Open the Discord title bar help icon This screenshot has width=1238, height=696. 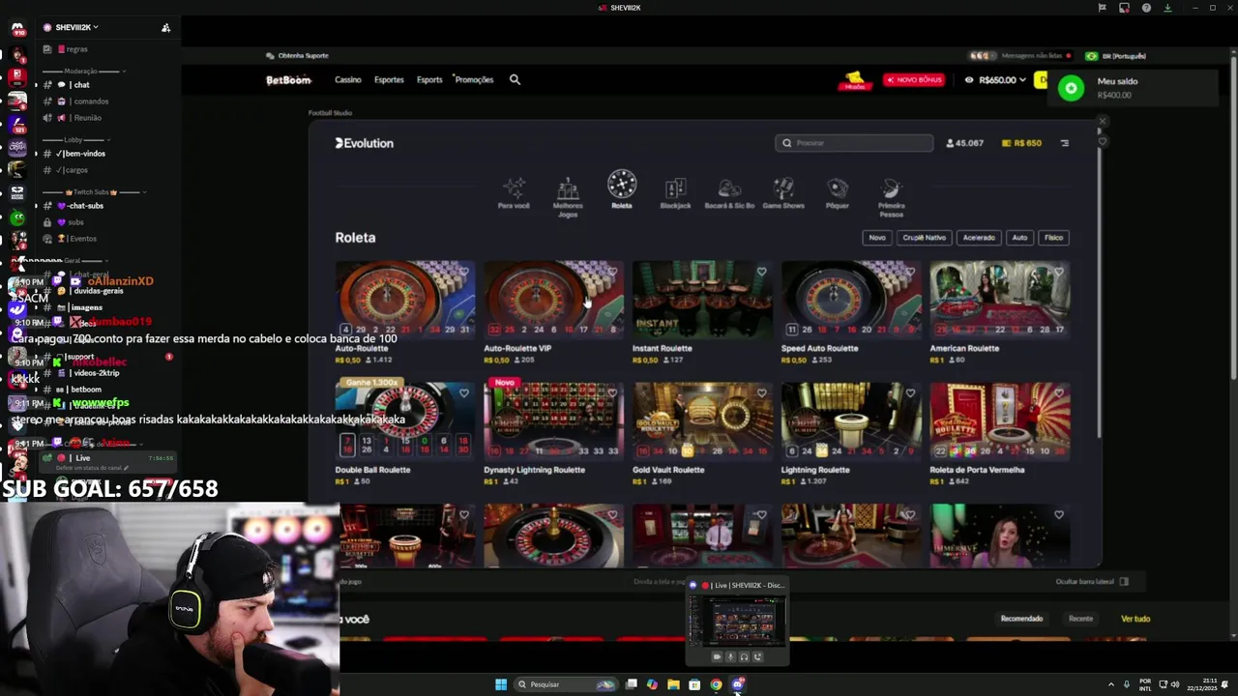tap(1146, 8)
